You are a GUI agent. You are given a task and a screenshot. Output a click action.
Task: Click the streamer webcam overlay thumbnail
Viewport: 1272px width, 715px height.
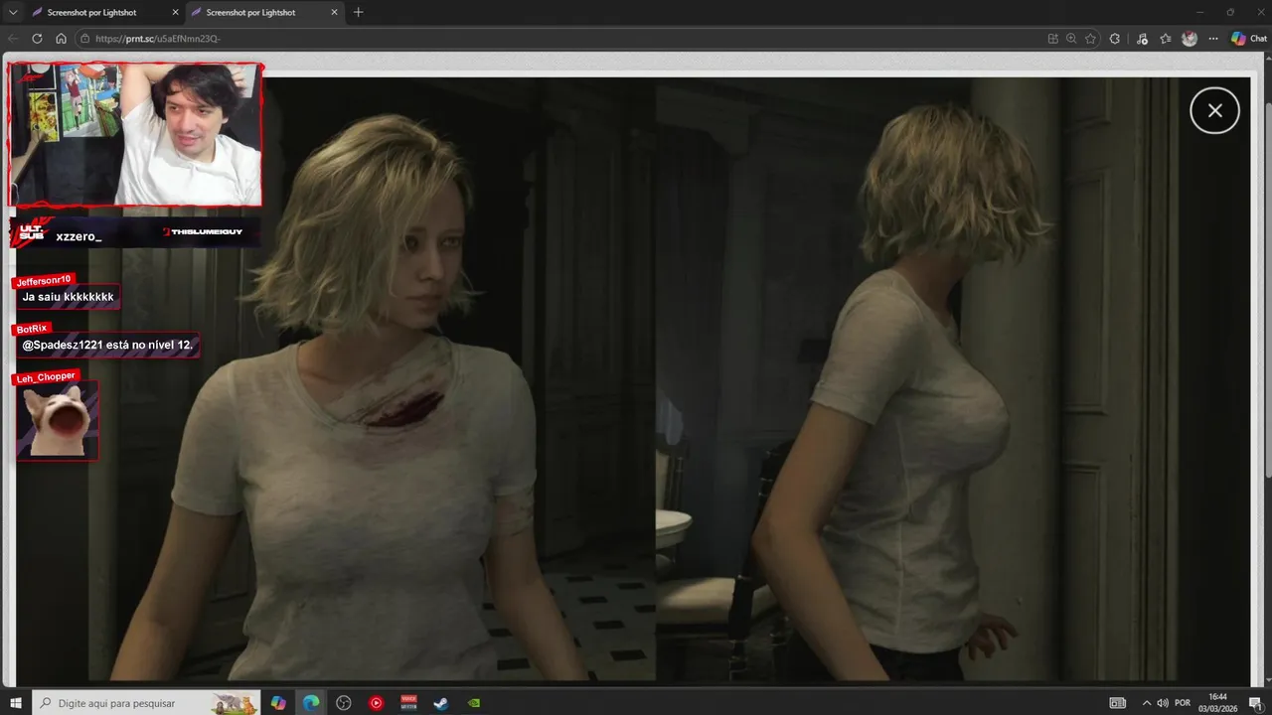(x=136, y=135)
